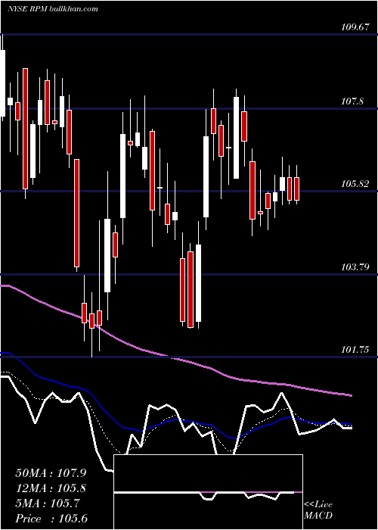378x530 pixels.
Task: Click the 12MA : 105.8 readout
Action: pyautogui.click(x=51, y=488)
